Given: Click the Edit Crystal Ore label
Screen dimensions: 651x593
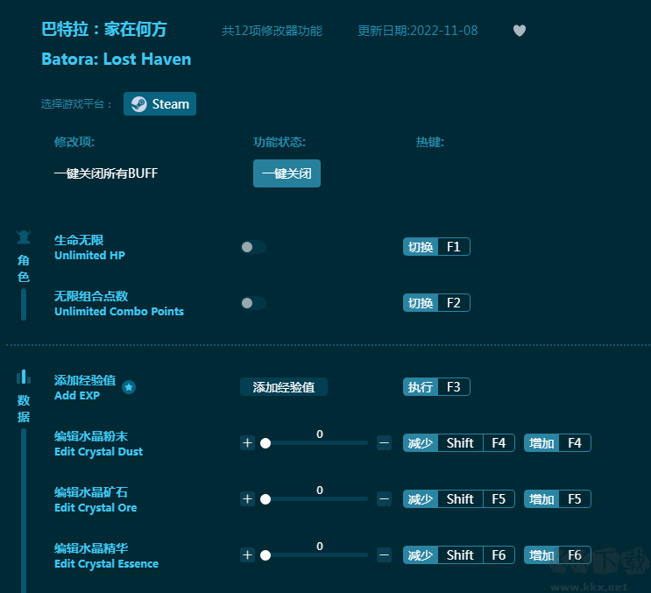Looking at the screenshot, I should click(96, 507).
